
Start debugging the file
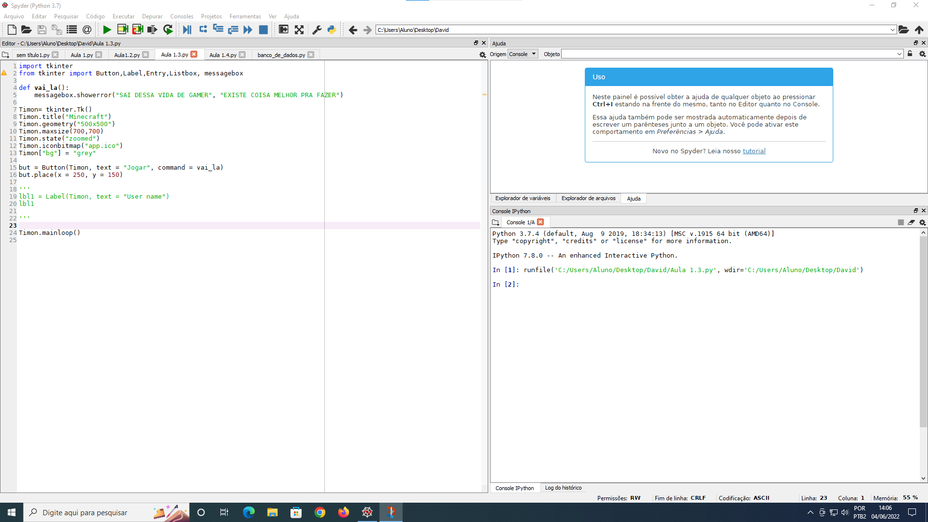187,30
